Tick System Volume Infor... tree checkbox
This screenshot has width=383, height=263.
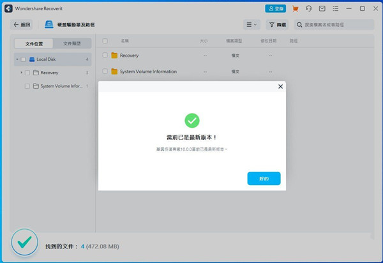[27, 86]
